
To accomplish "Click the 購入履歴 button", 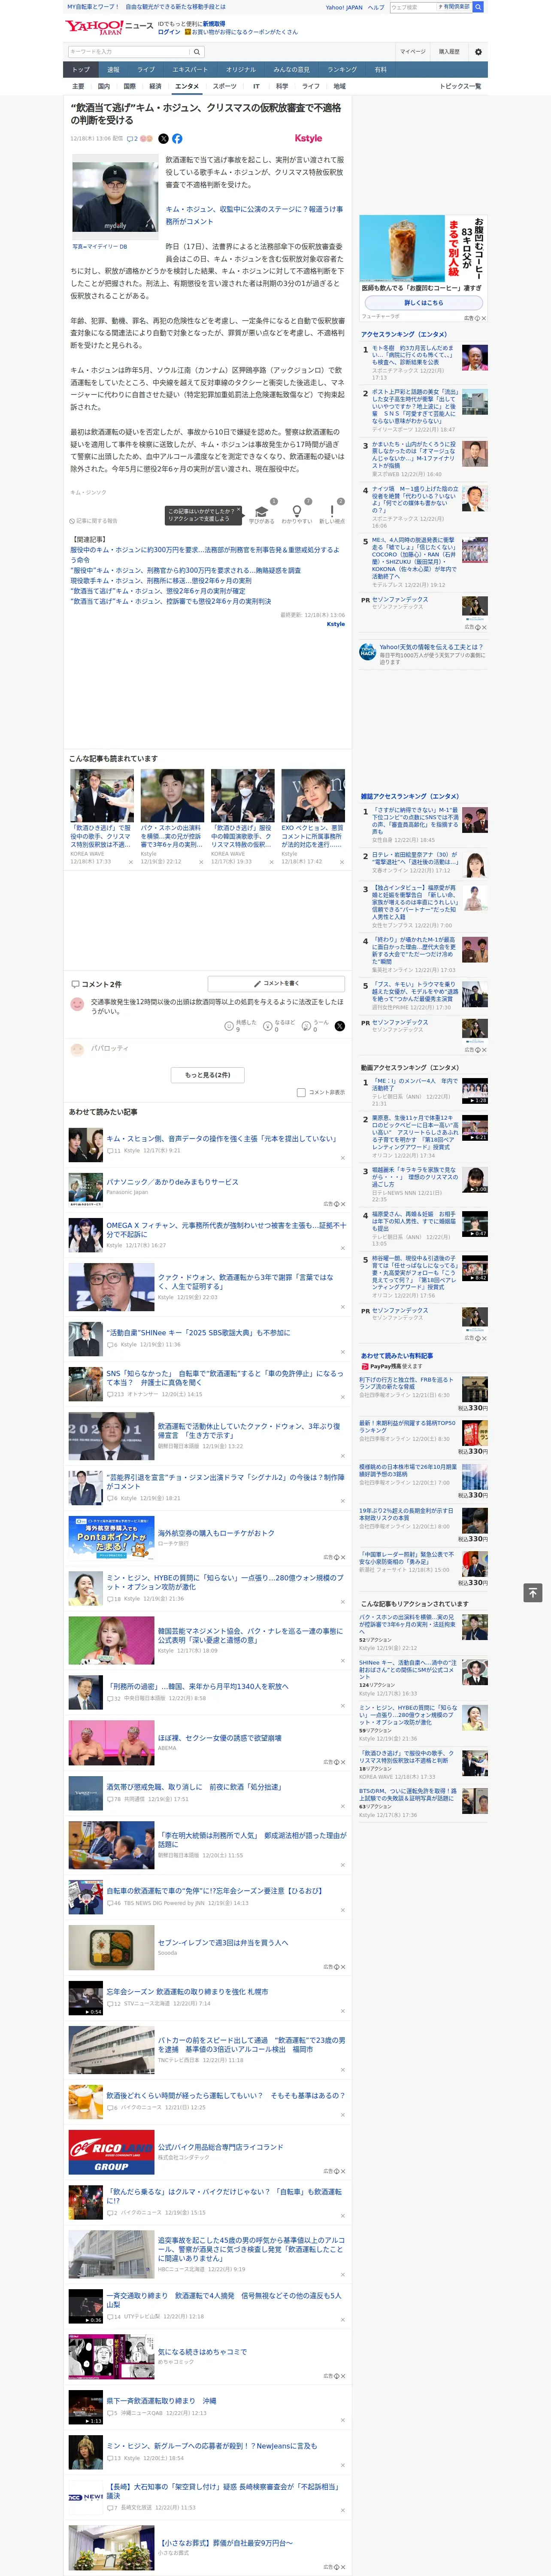I will point(449,52).
